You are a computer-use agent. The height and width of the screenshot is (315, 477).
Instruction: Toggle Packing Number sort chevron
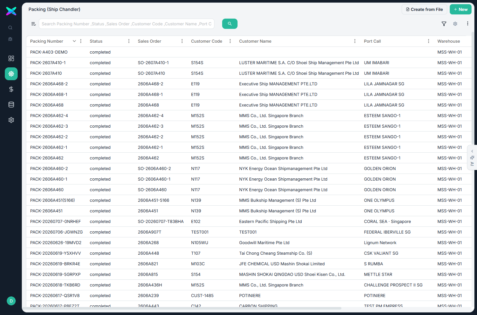tap(74, 41)
